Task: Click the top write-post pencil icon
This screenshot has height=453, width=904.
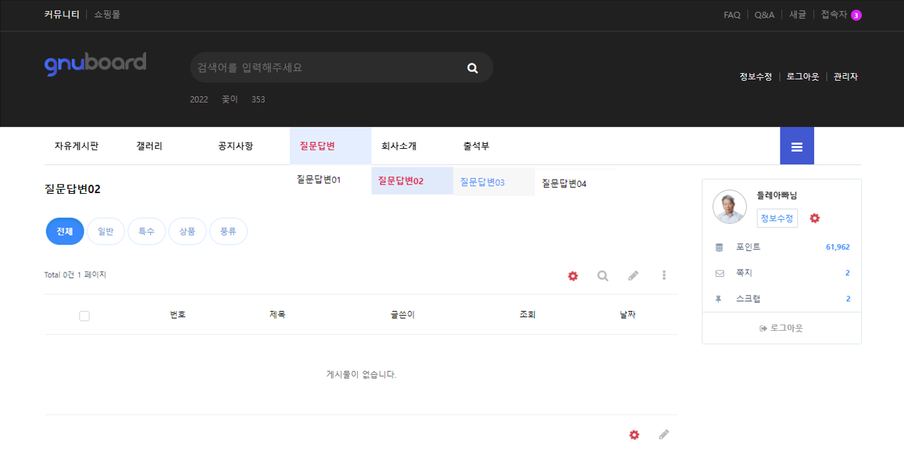Action: click(x=633, y=276)
